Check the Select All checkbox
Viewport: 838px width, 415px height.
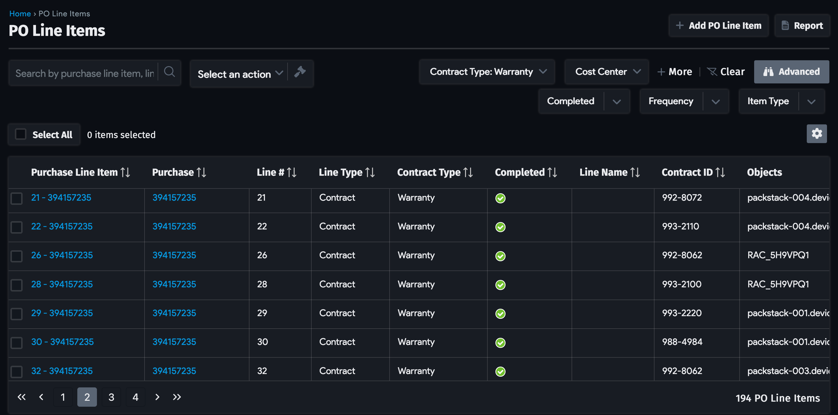pyautogui.click(x=21, y=134)
